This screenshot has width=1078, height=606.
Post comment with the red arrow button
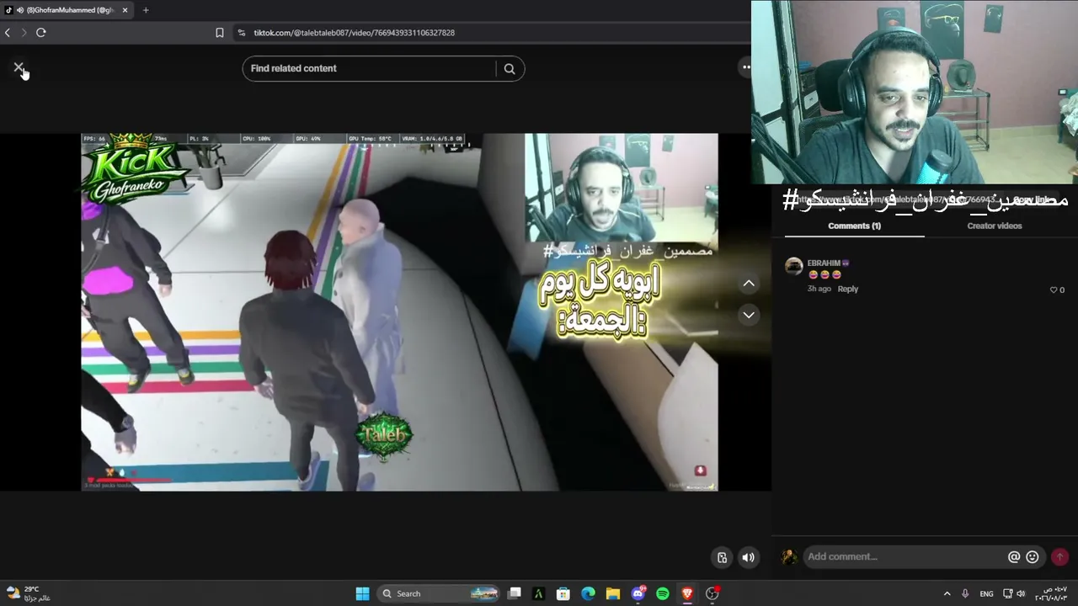coord(1059,556)
